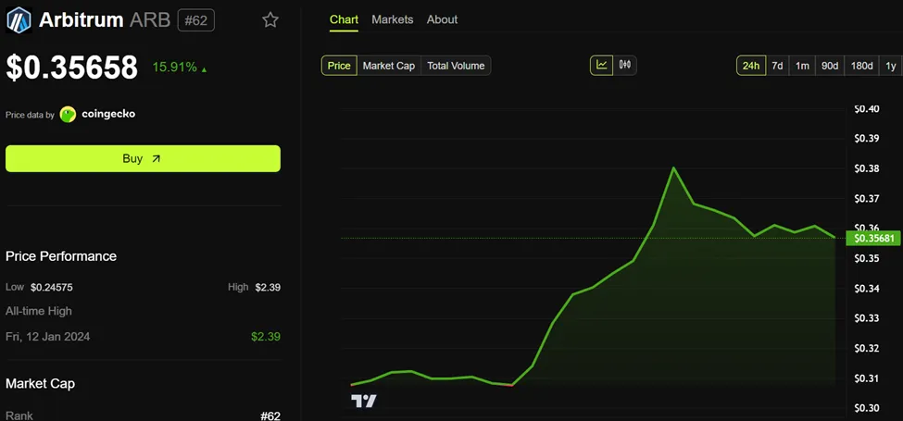This screenshot has width=903, height=421.
Task: Click the High value $2.39 in white
Action: click(x=268, y=287)
